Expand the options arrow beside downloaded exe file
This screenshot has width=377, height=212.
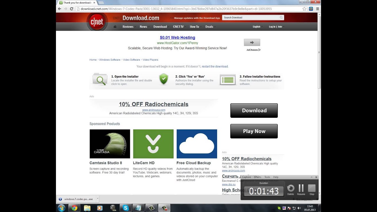(97, 199)
